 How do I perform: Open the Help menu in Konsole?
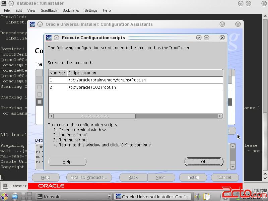pos(107,10)
